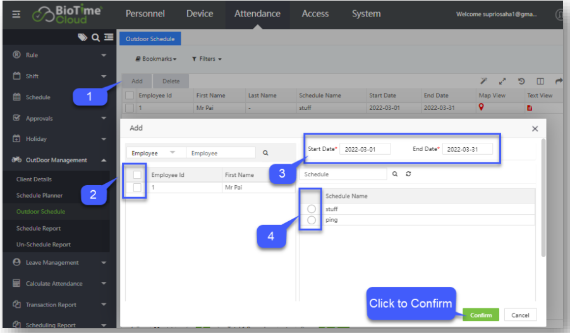
Task: Select the 'ping' schedule radio button
Action: pos(311,220)
